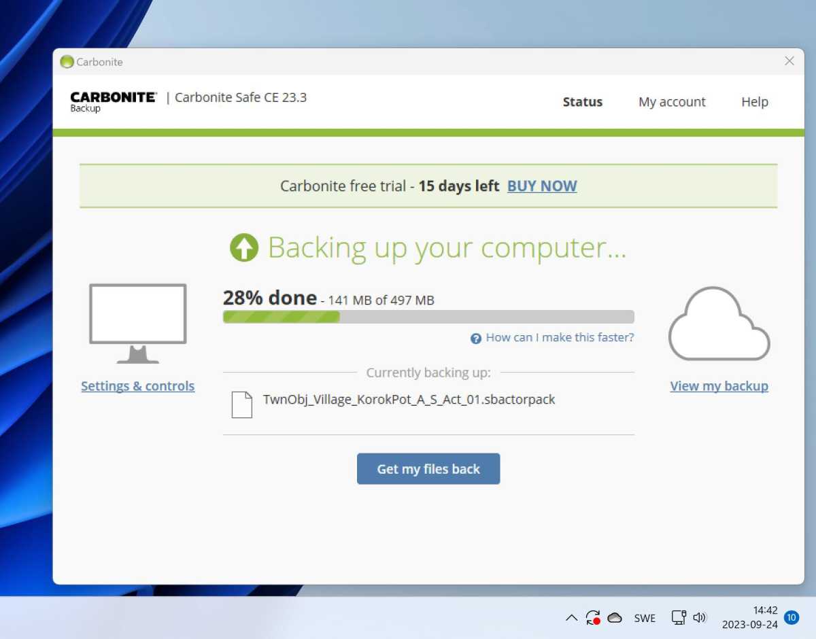Screen dimensions: 816x639
Task: Click the blue question mark help icon
Action: click(x=476, y=339)
